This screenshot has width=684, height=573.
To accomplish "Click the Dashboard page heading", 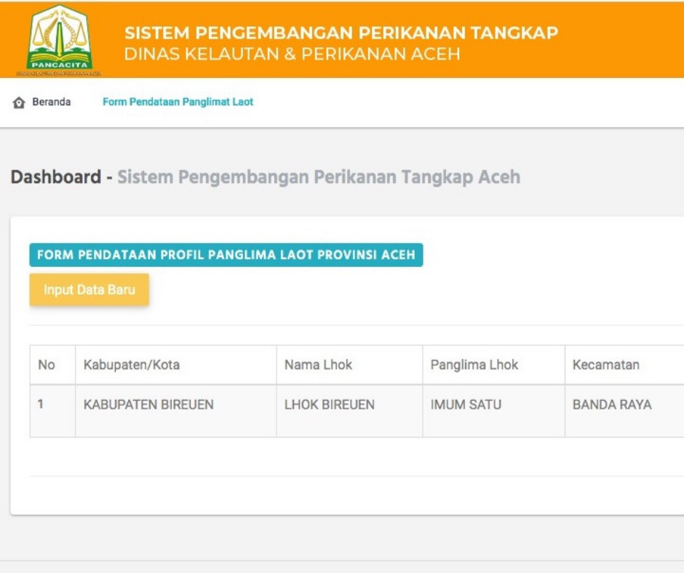I will [55, 177].
